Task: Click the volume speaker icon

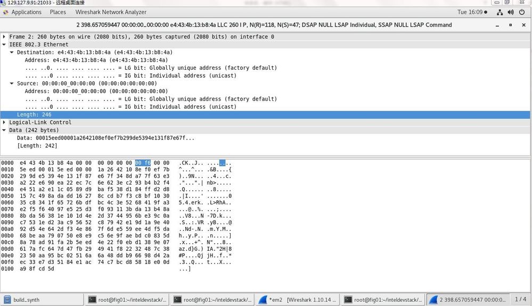Action: coord(511,12)
